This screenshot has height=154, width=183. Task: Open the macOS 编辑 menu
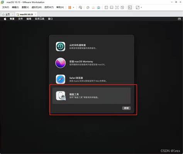coord(29,19)
